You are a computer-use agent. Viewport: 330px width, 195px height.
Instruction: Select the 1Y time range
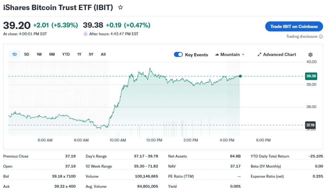(x=79, y=54)
